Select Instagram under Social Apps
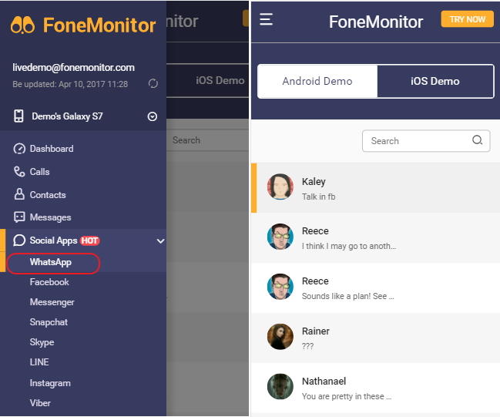Image resolution: width=500 pixels, height=417 pixels. click(50, 383)
